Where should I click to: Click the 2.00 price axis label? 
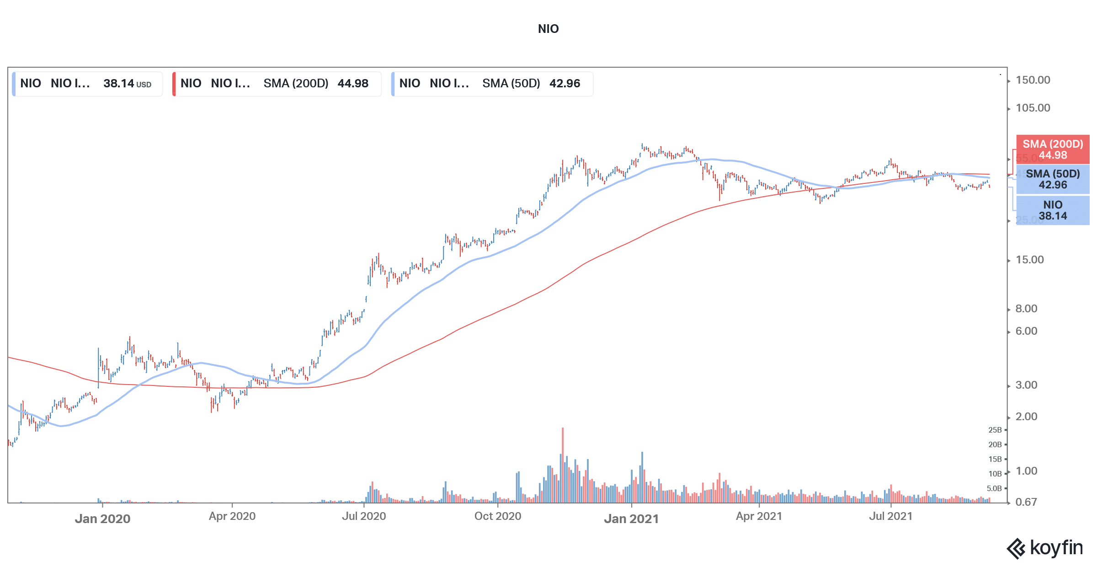[1026, 417]
